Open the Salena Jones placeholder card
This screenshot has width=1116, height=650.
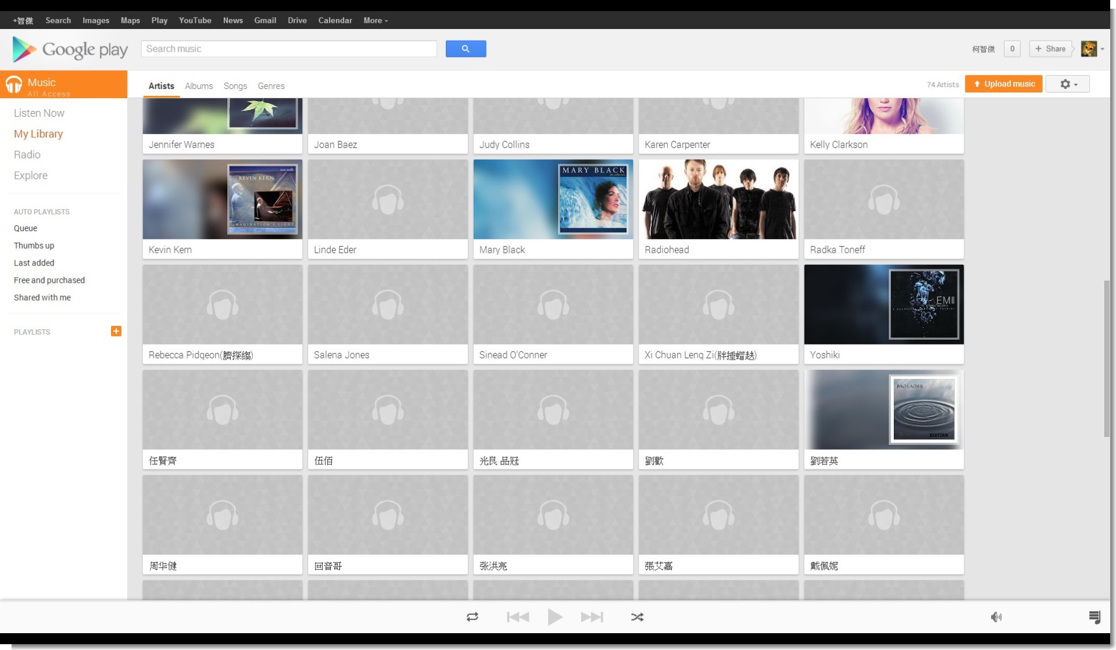click(388, 314)
